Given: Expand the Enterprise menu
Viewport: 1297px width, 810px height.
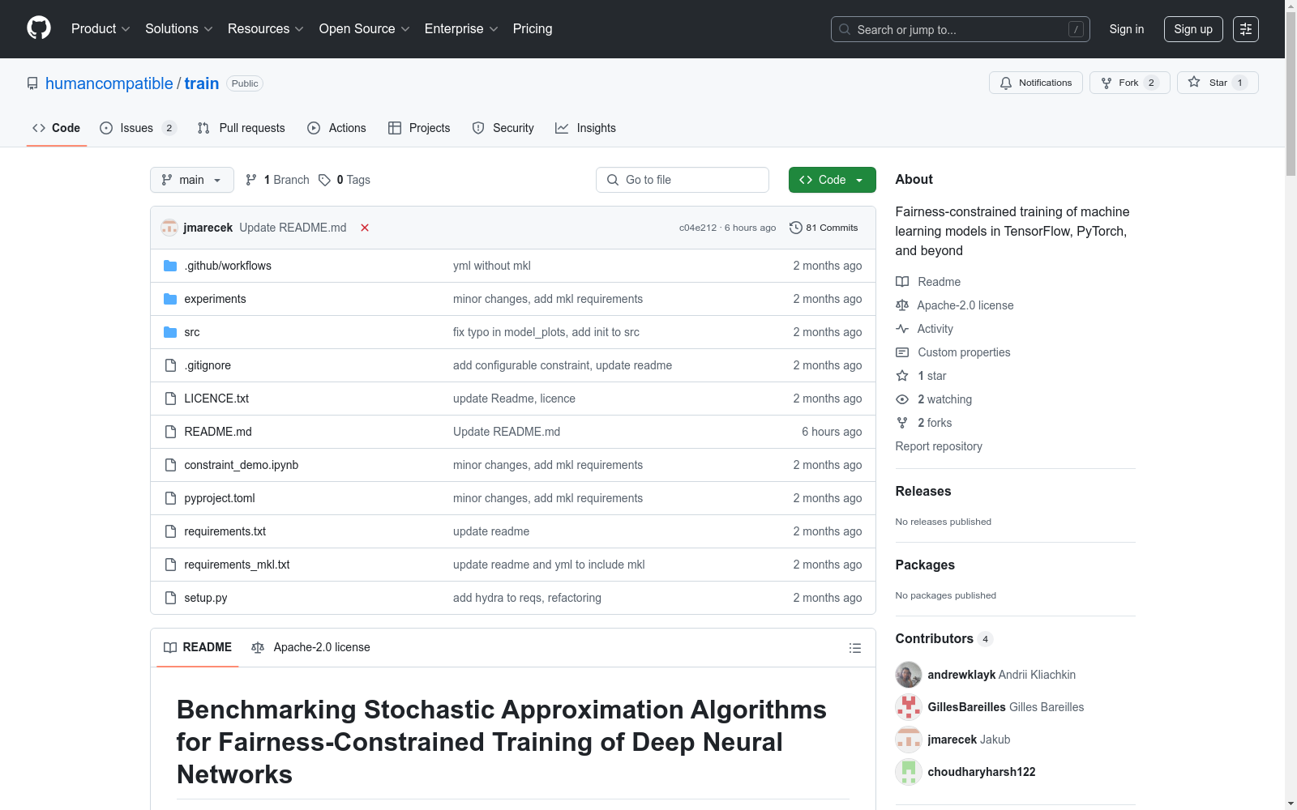Looking at the screenshot, I should tap(461, 28).
